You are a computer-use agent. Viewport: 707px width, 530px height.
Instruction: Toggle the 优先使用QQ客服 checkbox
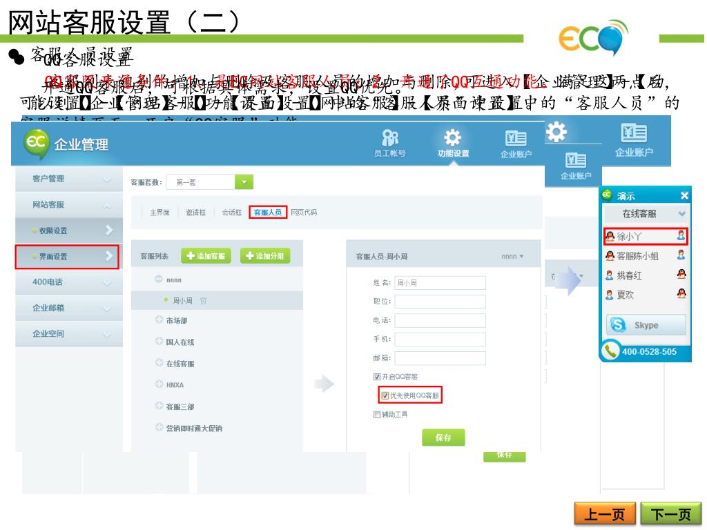pos(385,395)
